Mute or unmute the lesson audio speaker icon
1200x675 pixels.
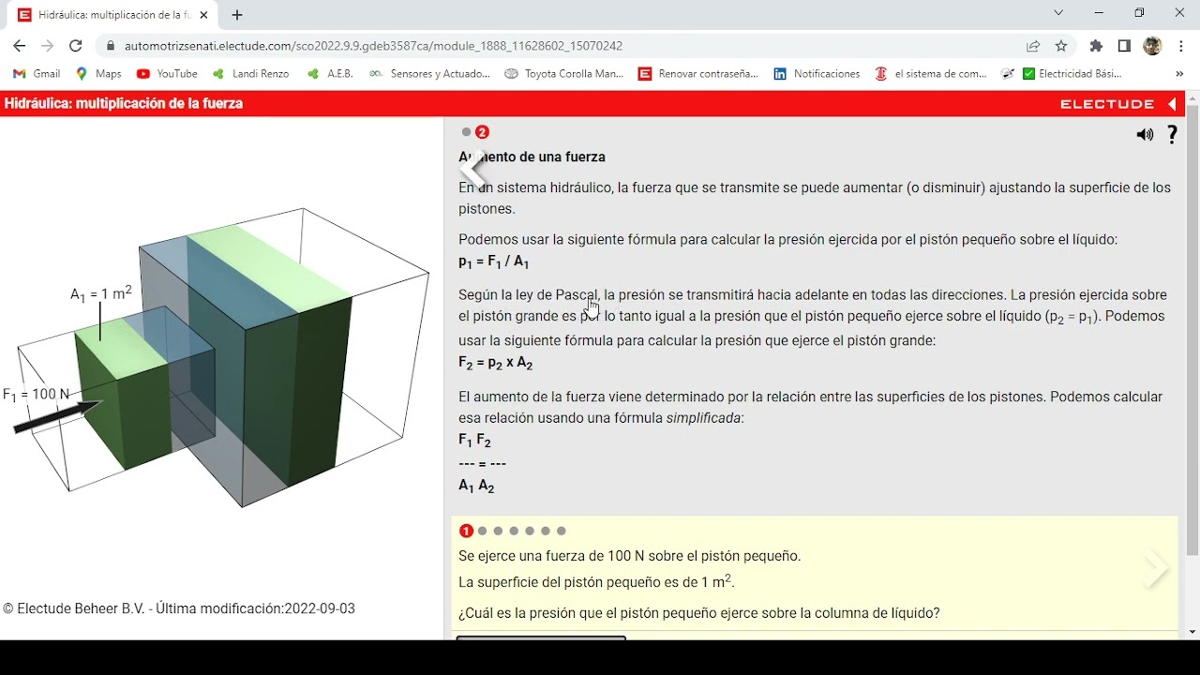1145,135
